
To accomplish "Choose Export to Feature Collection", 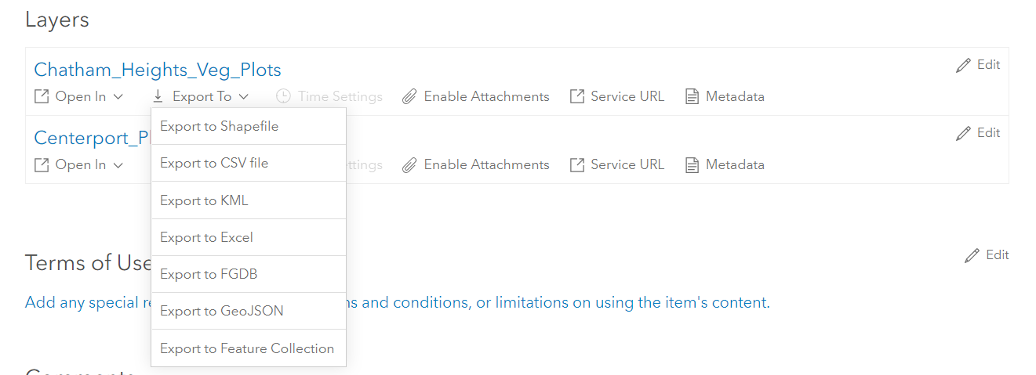I will tap(247, 348).
